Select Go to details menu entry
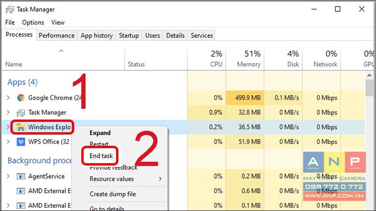 point(107,208)
